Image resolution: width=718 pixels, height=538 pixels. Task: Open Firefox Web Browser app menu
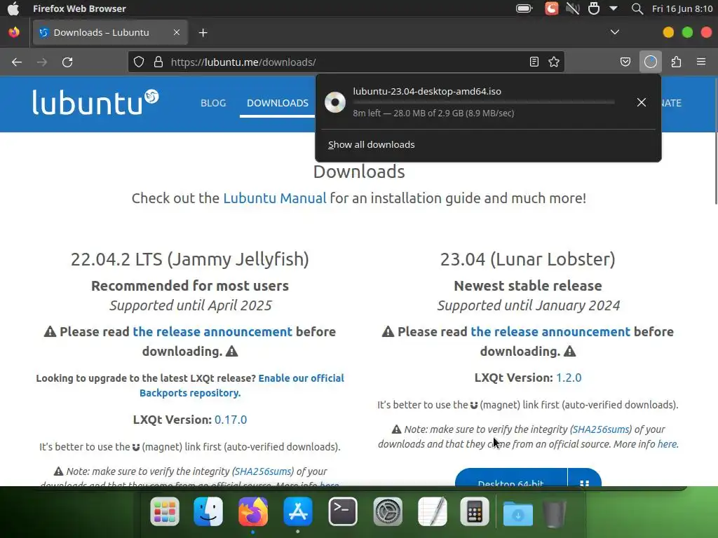[79, 8]
